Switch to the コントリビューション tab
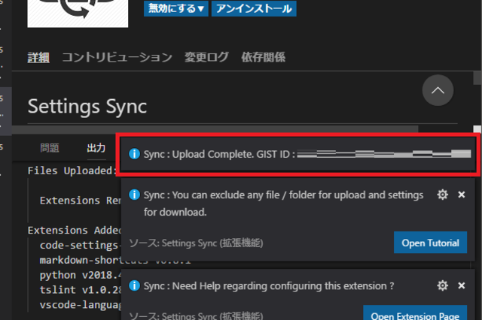The width and height of the screenshot is (482, 320). tap(117, 57)
